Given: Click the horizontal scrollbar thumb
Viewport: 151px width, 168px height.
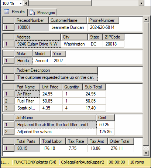Looking at the screenshot, I should click(x=60, y=3).
